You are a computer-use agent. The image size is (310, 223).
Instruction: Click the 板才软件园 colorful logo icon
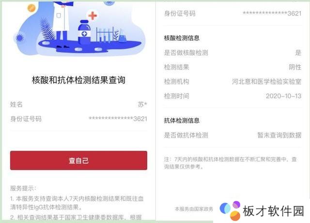(231, 211)
